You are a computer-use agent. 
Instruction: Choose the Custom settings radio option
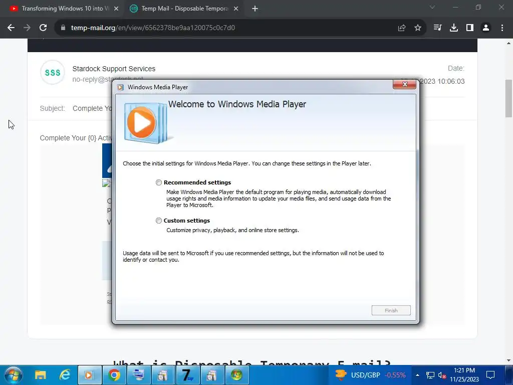pyautogui.click(x=159, y=221)
